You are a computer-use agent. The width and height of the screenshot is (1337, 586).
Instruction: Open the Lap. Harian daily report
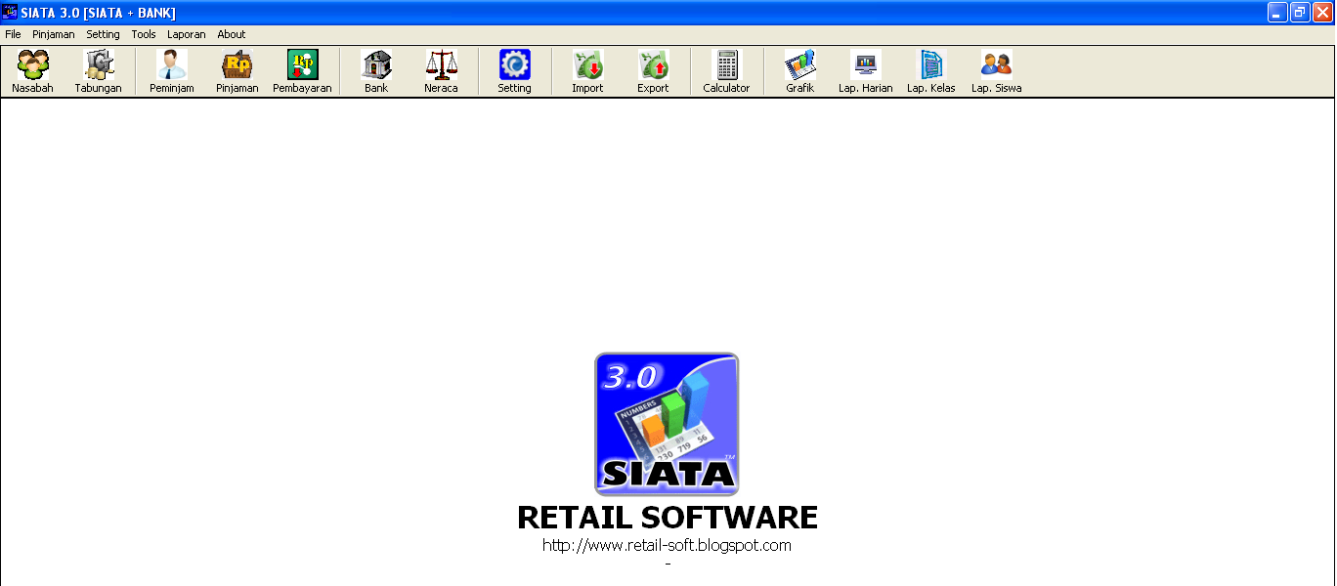[864, 68]
